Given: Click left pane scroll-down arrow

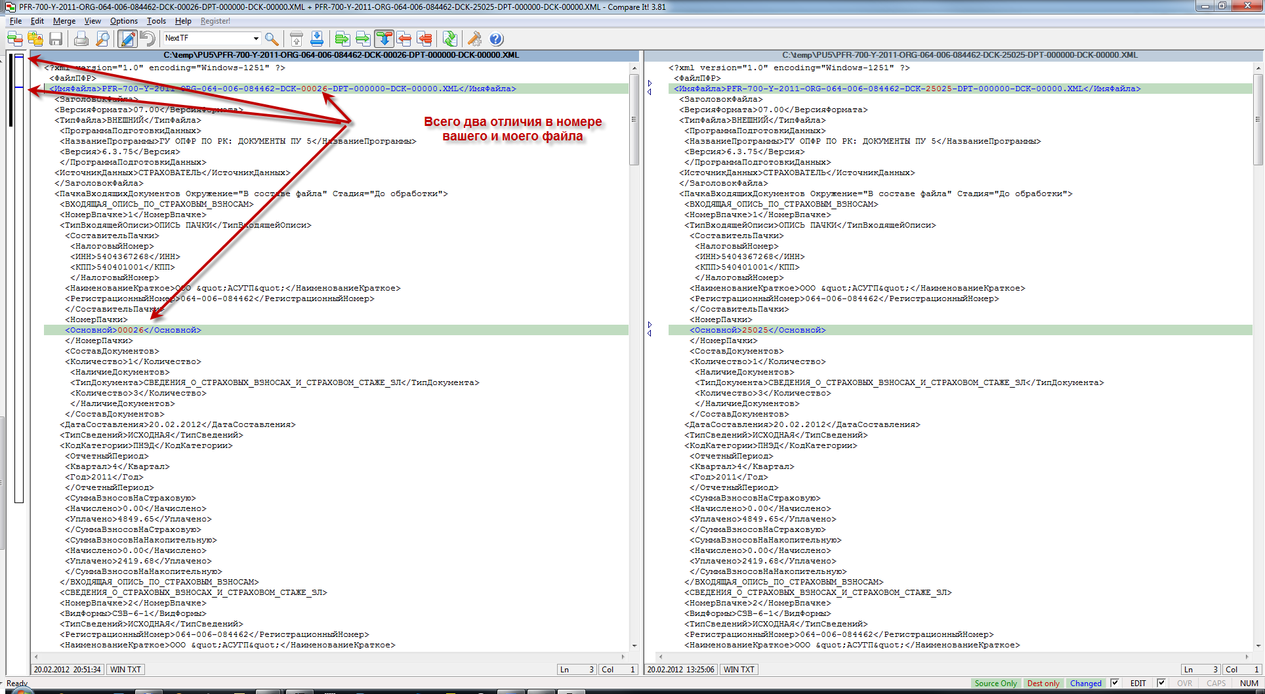Looking at the screenshot, I should click(x=634, y=645).
